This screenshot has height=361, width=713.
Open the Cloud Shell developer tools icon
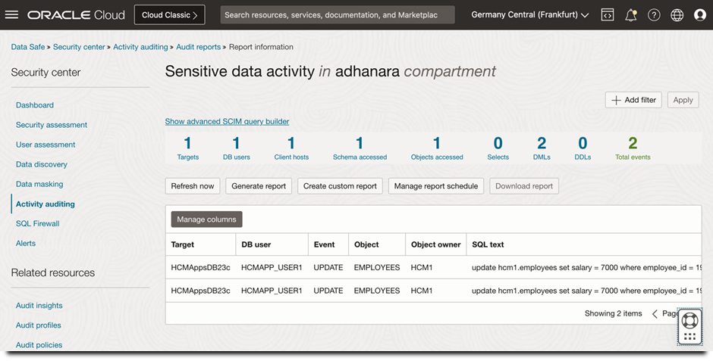point(608,15)
